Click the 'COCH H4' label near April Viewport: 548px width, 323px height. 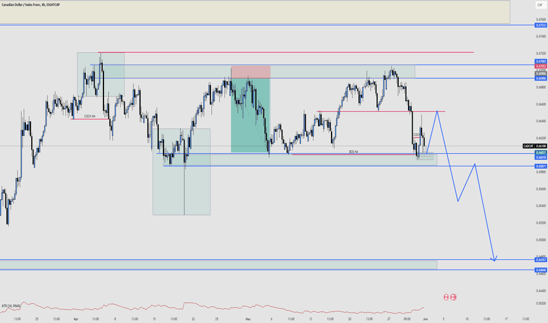point(90,116)
